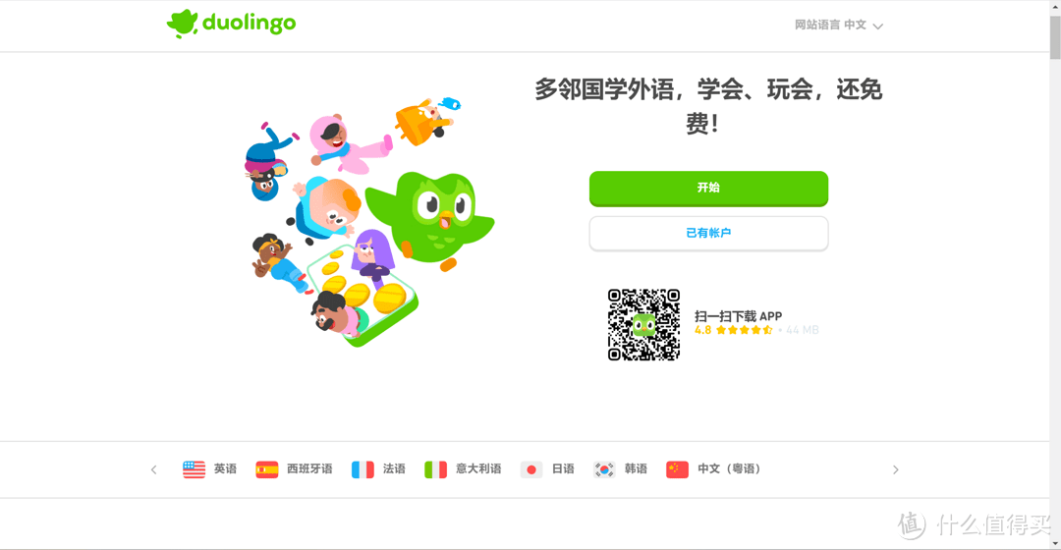Image resolution: width=1061 pixels, height=550 pixels.
Task: Show next languages with right chevron
Action: tap(895, 469)
